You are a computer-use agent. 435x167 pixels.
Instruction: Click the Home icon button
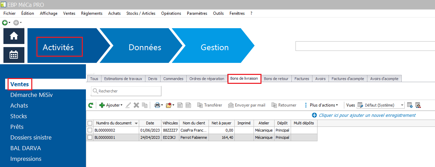pyautogui.click(x=14, y=36)
